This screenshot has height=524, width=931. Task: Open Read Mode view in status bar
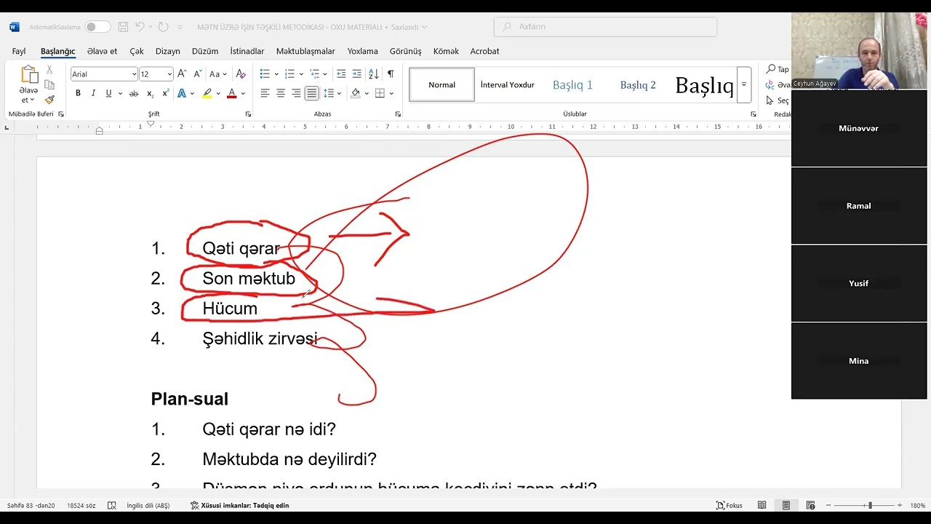click(762, 505)
